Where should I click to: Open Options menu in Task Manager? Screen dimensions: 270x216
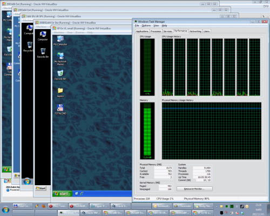(x=146, y=25)
